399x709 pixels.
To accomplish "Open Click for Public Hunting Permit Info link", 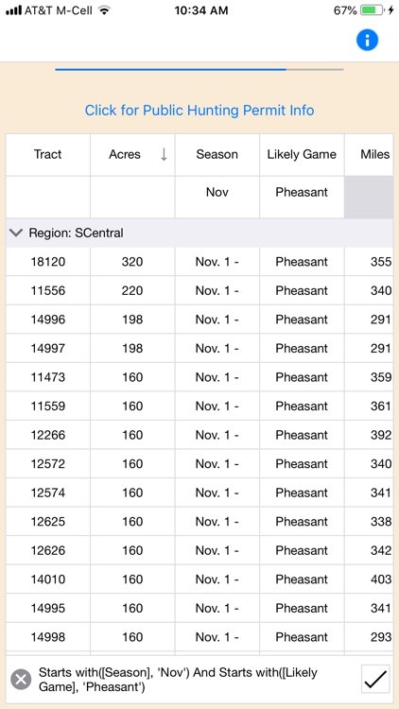I will coord(199,111).
